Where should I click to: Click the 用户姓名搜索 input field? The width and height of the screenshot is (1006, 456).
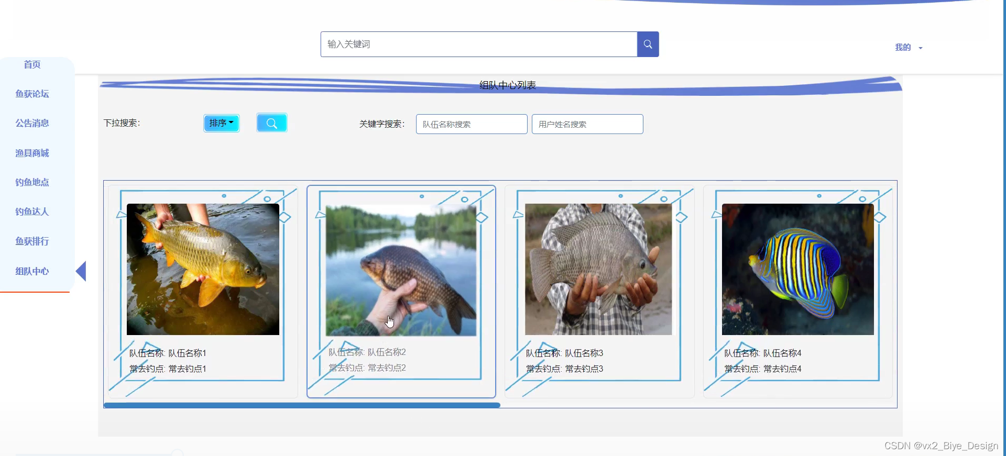click(587, 124)
